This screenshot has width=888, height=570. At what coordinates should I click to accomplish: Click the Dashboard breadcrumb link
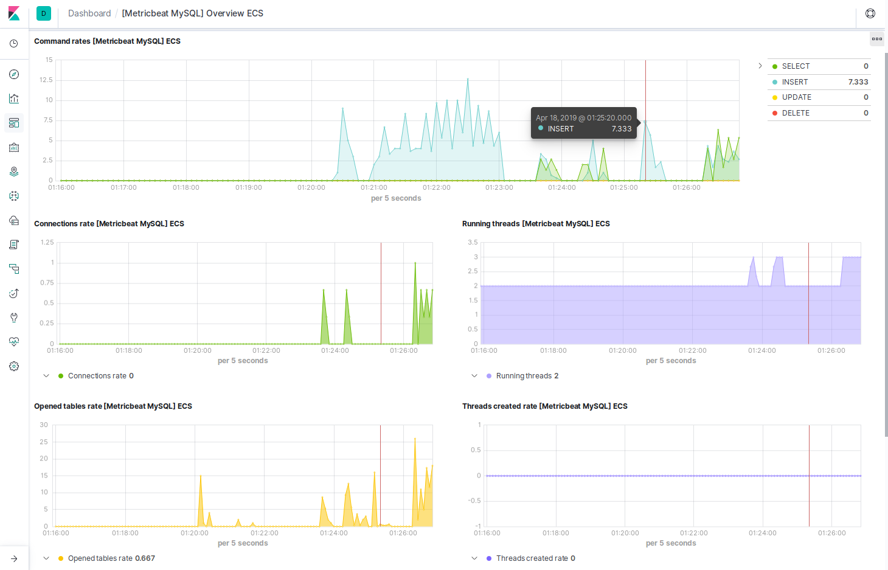[89, 13]
